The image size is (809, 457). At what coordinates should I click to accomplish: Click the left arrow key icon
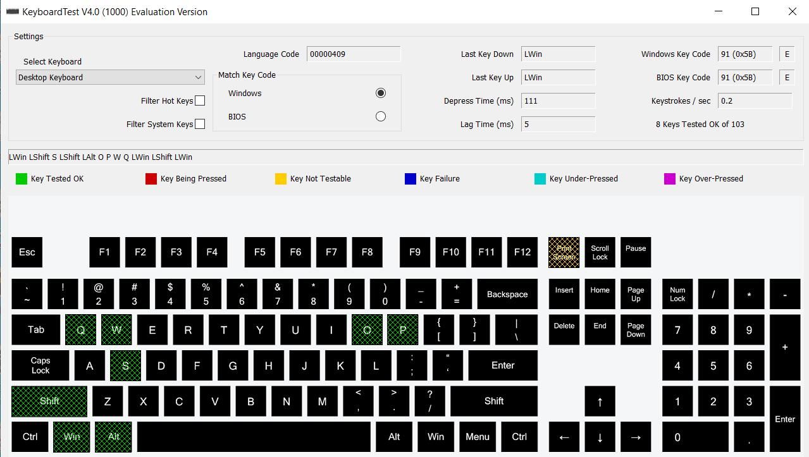point(564,437)
